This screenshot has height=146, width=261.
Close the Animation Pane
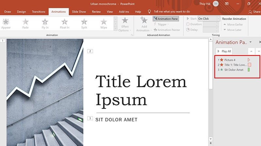[260, 42]
